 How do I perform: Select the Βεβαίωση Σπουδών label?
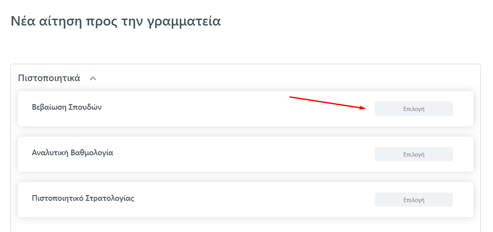click(x=67, y=107)
